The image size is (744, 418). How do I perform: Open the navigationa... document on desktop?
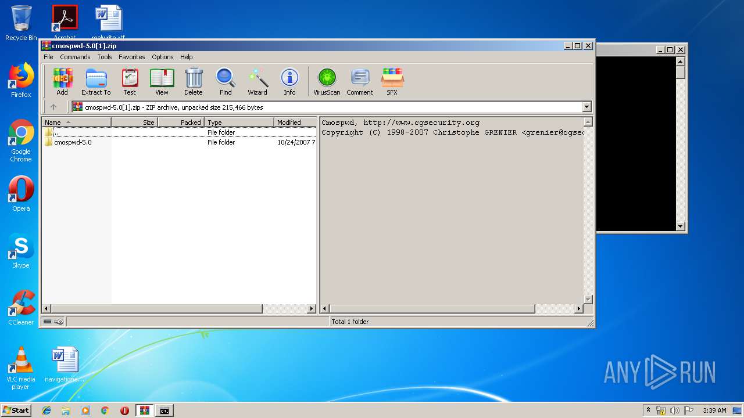[65, 365]
